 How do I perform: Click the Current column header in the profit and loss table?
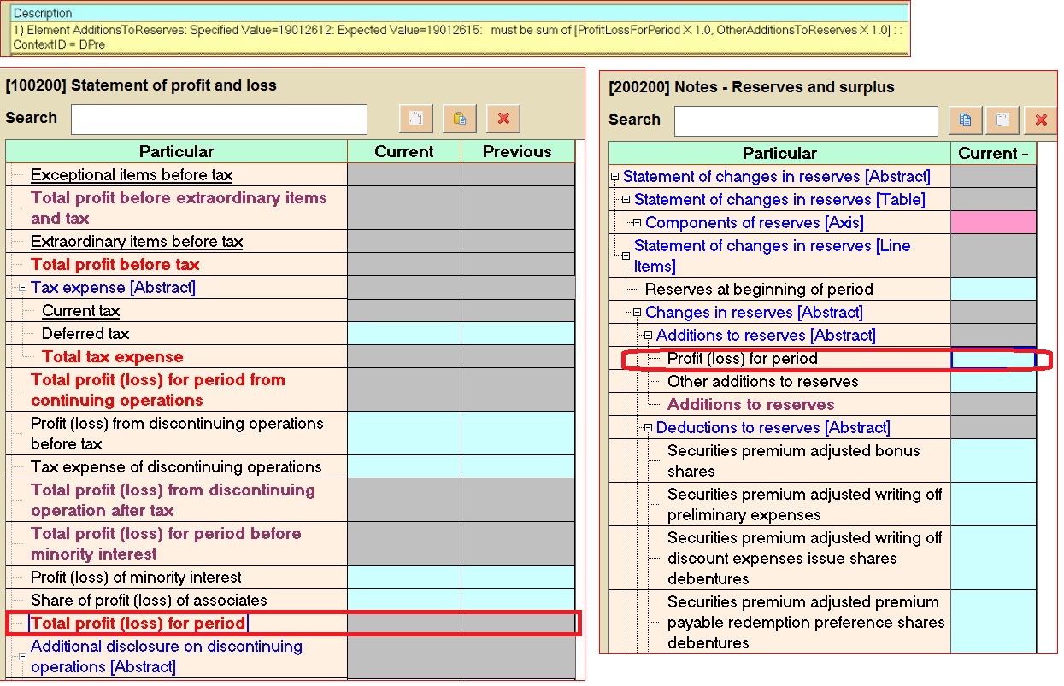click(403, 152)
